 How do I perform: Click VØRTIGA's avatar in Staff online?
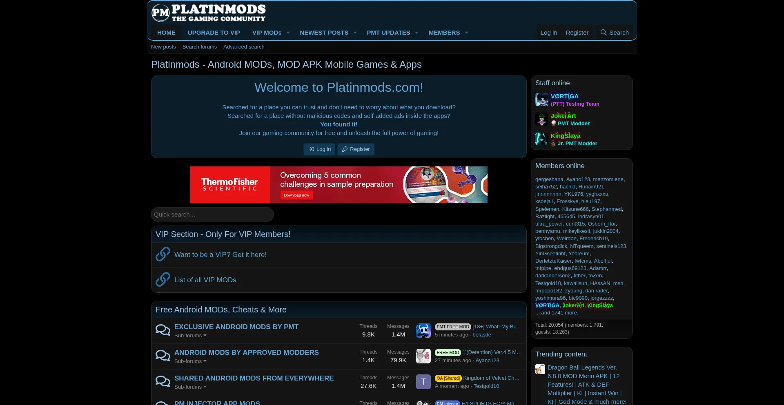click(x=542, y=100)
